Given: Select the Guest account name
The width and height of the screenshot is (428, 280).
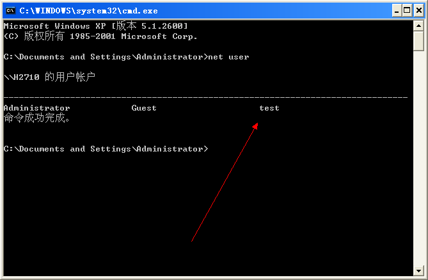Looking at the screenshot, I should [144, 108].
